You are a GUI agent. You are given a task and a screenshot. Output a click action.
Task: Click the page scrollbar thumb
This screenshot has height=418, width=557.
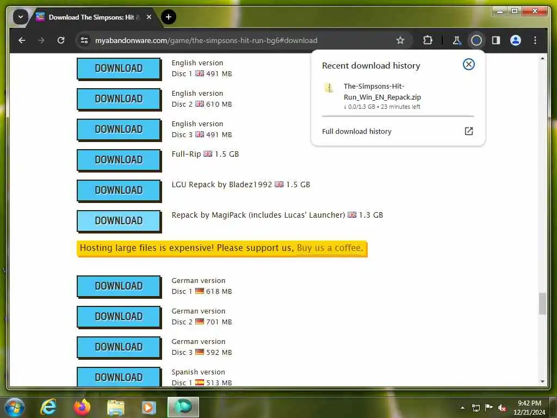click(x=542, y=303)
